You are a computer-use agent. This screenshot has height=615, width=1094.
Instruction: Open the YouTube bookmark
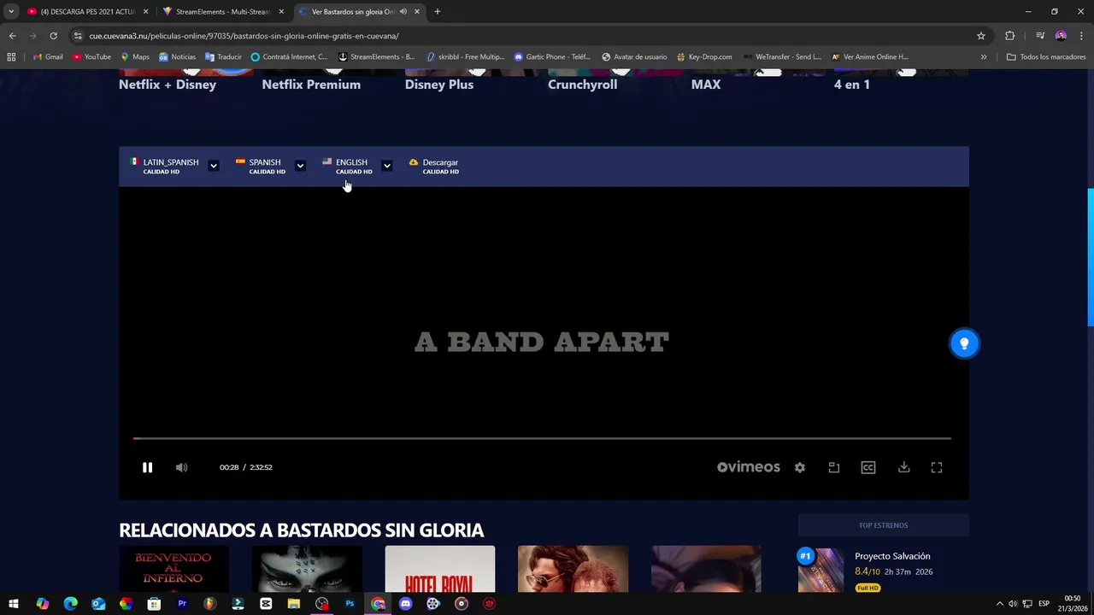coord(91,57)
